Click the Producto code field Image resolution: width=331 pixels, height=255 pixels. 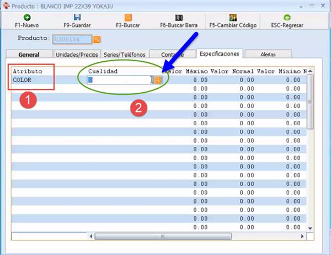[72, 39]
